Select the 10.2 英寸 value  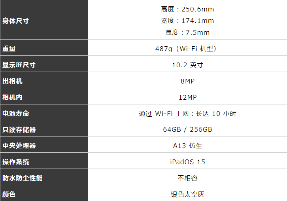coord(187,65)
